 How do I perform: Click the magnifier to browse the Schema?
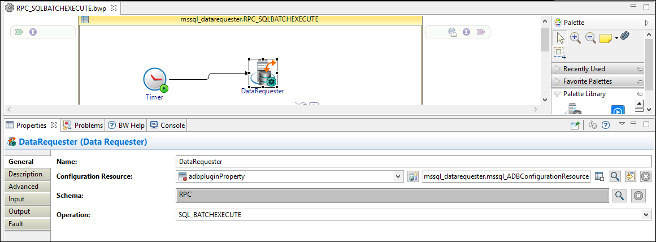619,195
